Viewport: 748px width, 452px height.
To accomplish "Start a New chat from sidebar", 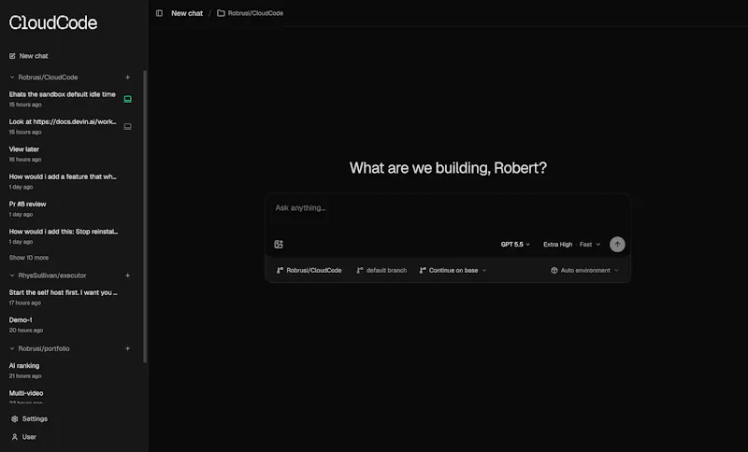I will 29,56.
